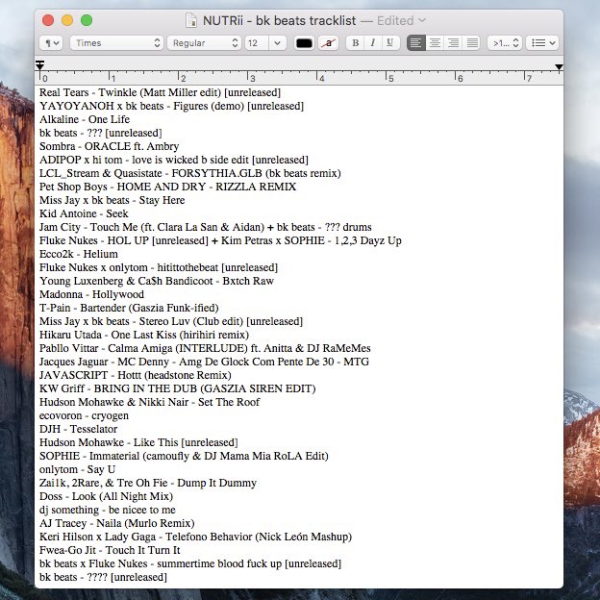
Task: Click the right margin marker on the ruler
Action: pyautogui.click(x=559, y=67)
